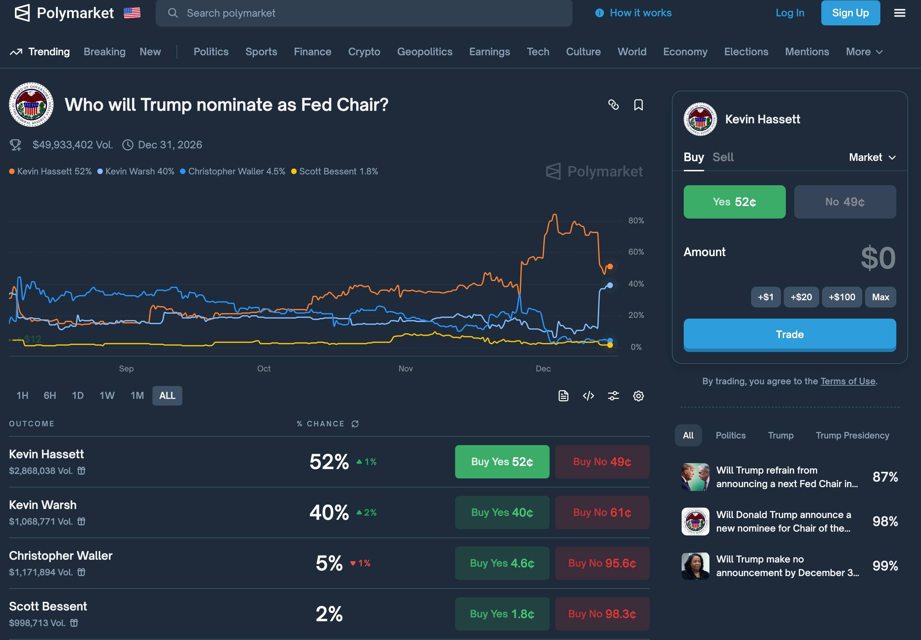This screenshot has width=921, height=640.
Task: Open the Terms of Use link
Action: tap(848, 381)
